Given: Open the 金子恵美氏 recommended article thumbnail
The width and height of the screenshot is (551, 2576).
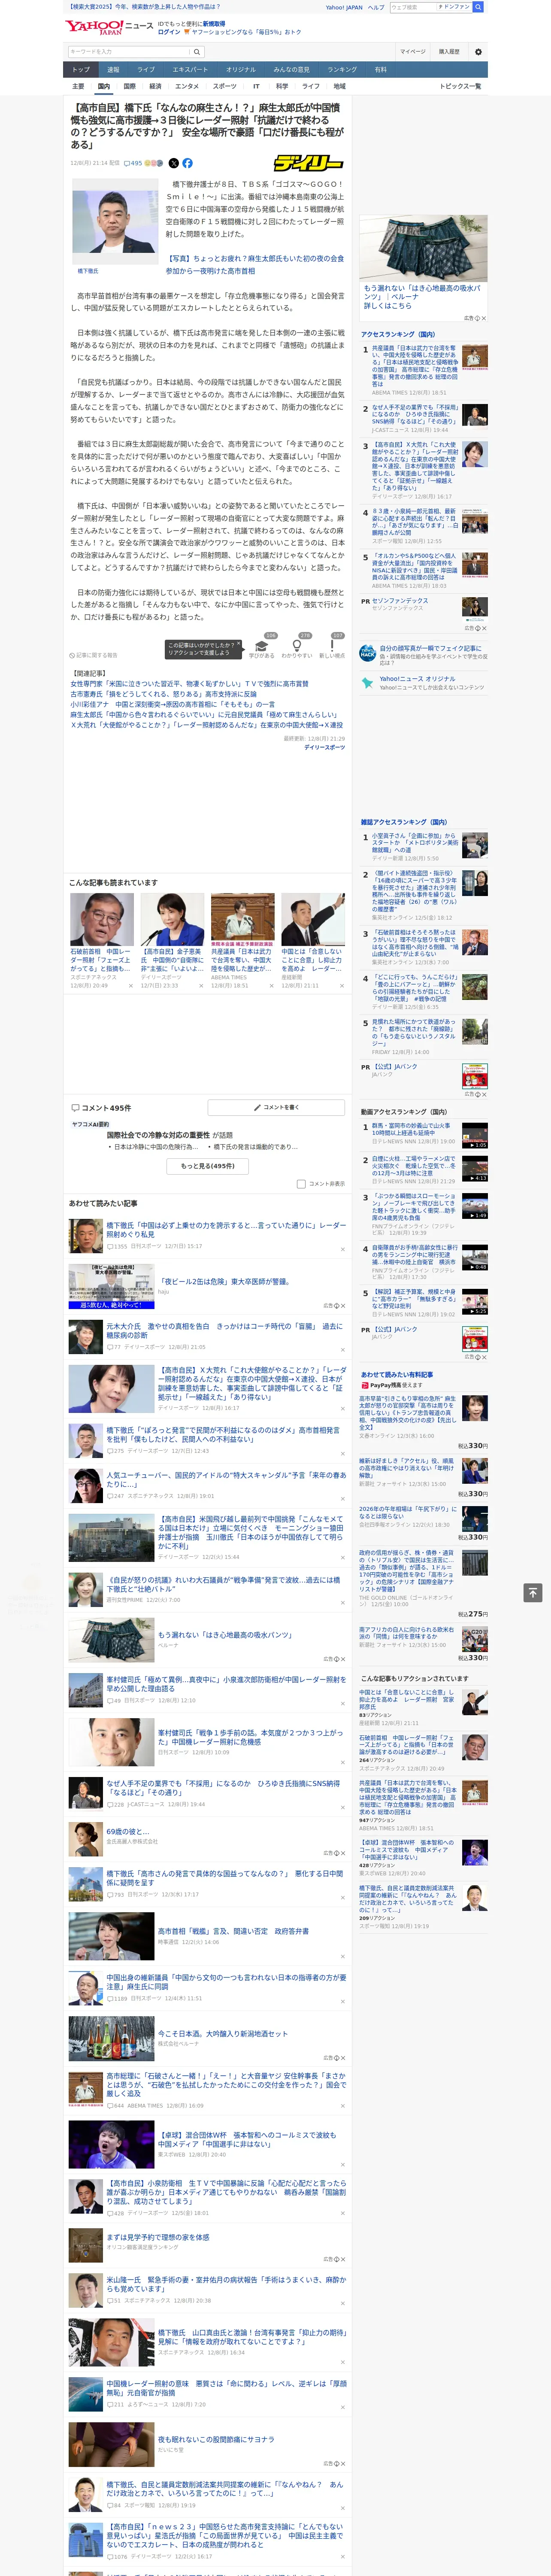Looking at the screenshot, I should [x=172, y=919].
